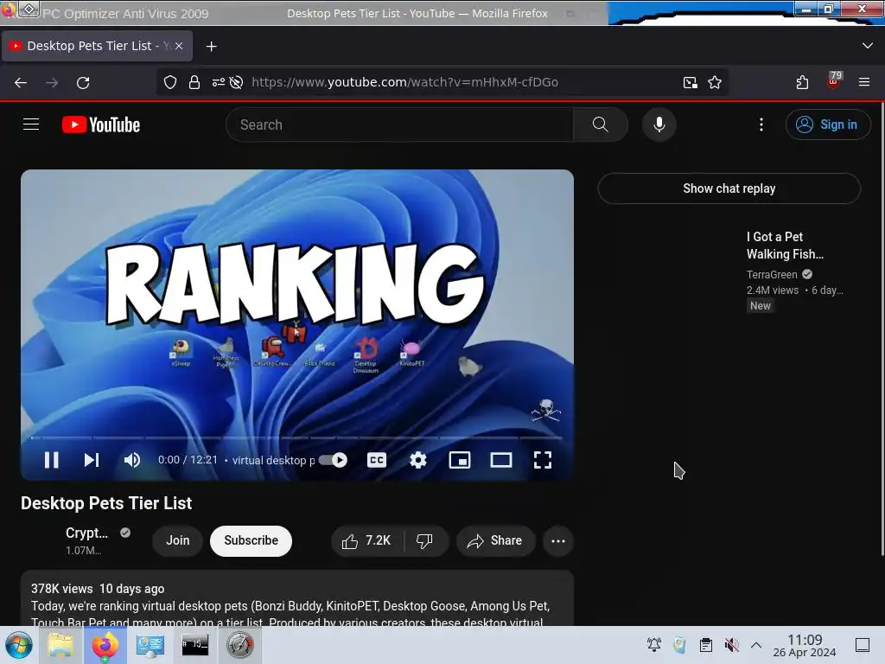885x664 pixels.
Task: Open the Firefox extensions puzzle icon
Action: click(x=802, y=82)
